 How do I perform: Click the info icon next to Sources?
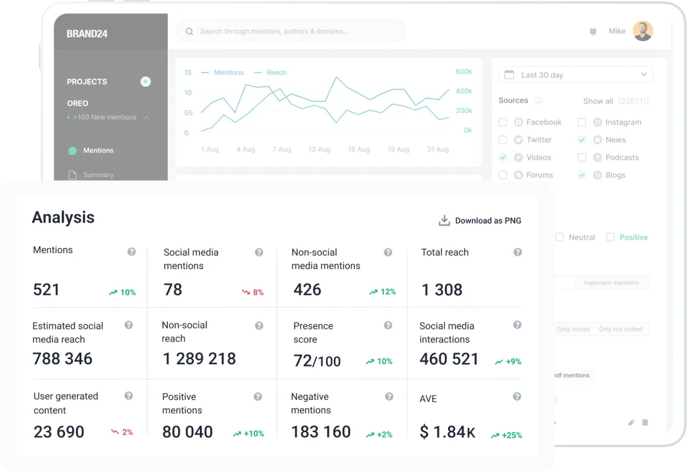(x=539, y=101)
